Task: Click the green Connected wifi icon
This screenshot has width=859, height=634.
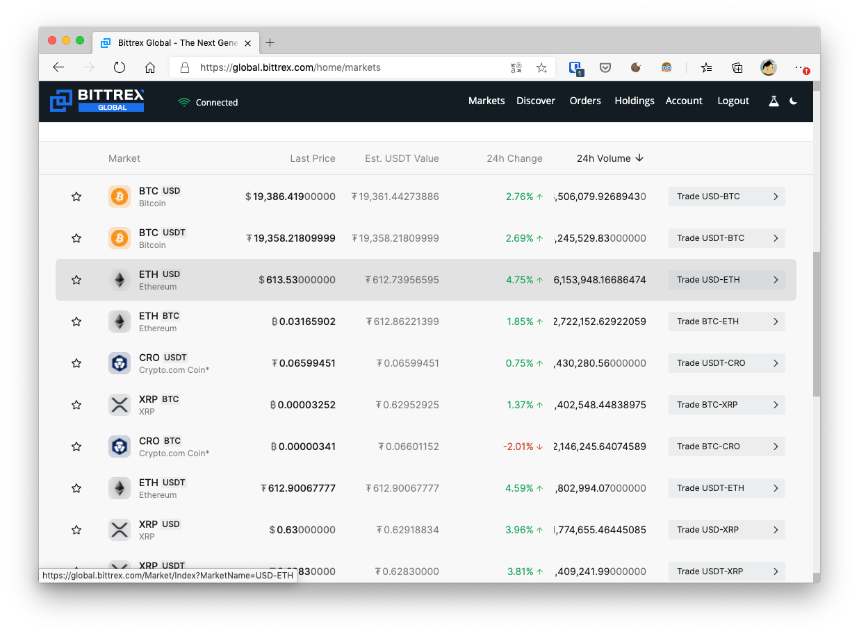Action: 183,102
